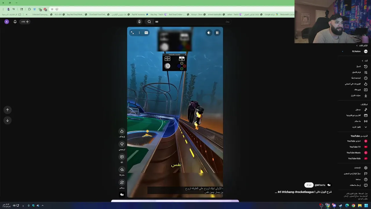Viewport: 371px width, 209px height.
Task: Go to previous Short with up arrow
Action: tap(8, 110)
